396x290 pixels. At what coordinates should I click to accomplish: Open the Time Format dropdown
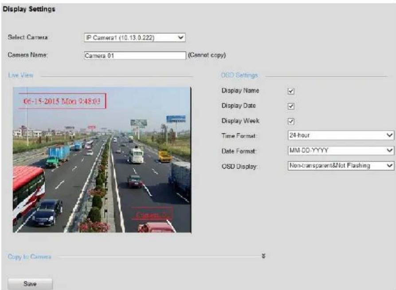pyautogui.click(x=341, y=135)
